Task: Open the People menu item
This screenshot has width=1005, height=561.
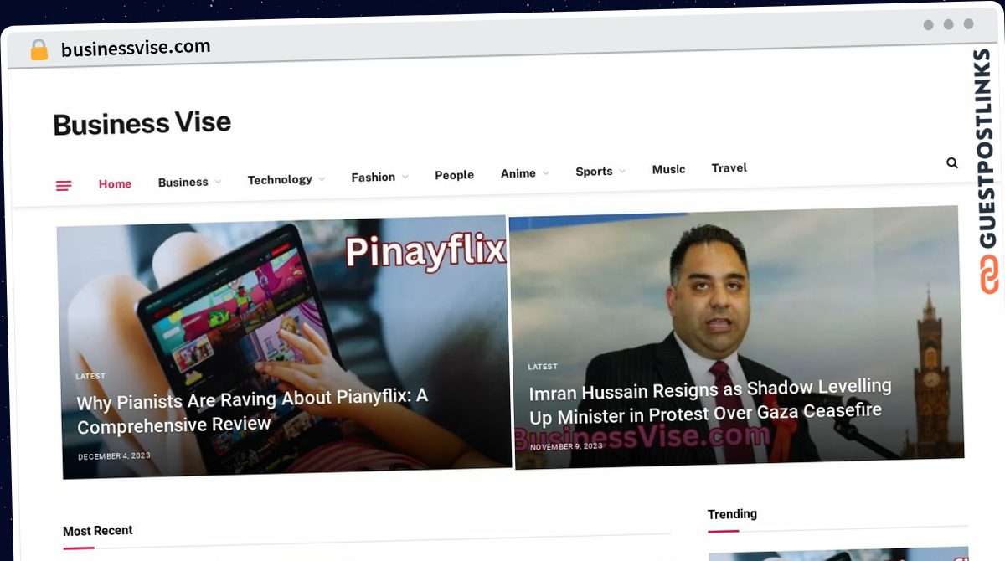Action: click(454, 175)
